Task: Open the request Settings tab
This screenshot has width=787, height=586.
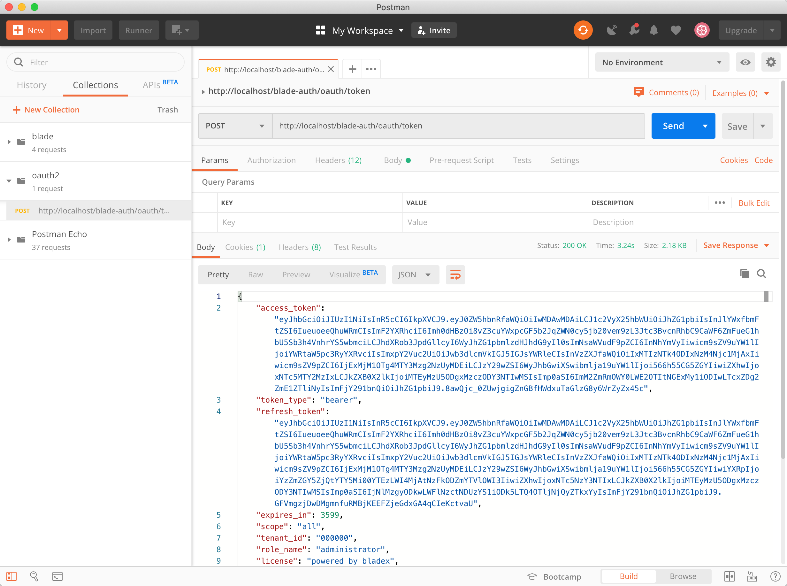Action: (565, 160)
